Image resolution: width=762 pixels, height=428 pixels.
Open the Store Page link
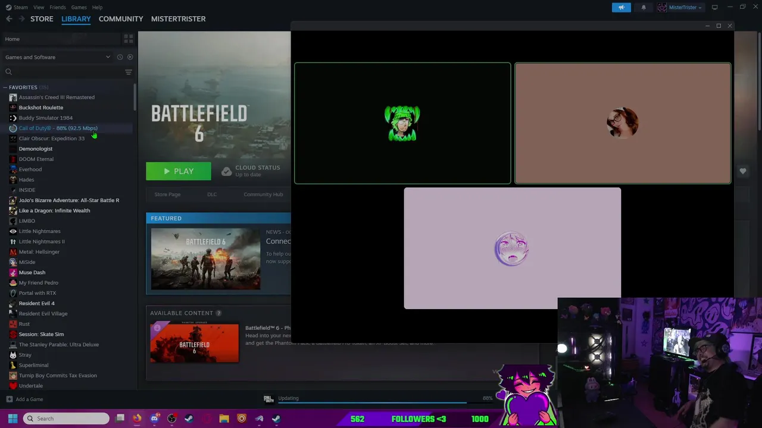pos(167,194)
